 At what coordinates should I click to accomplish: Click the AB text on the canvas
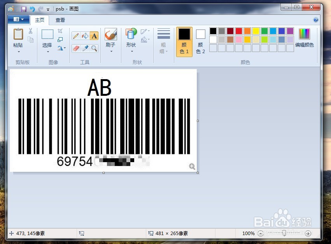point(100,87)
